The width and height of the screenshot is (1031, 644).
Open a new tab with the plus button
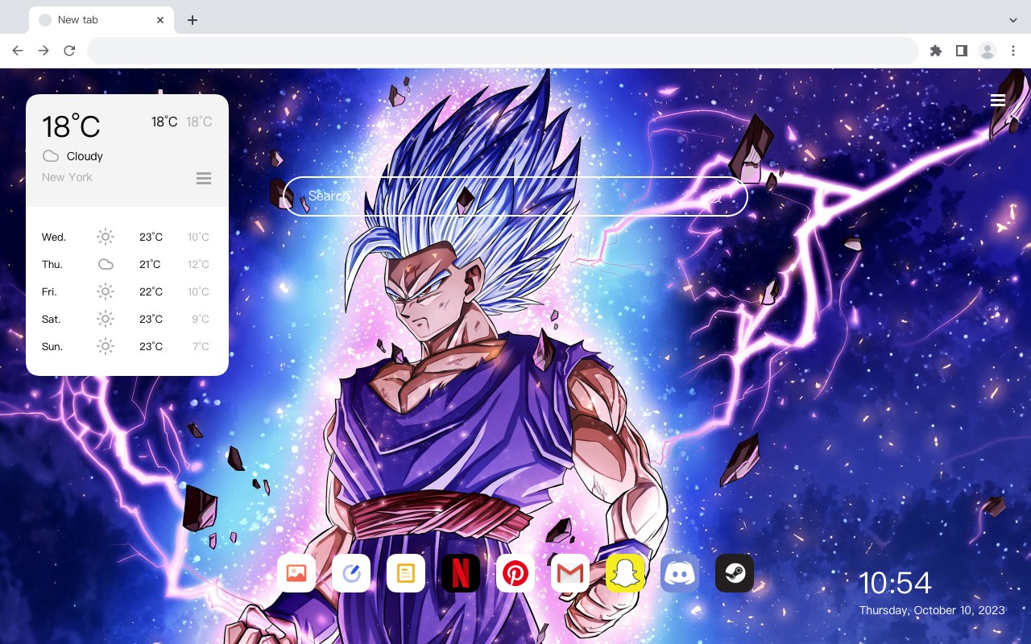[192, 20]
